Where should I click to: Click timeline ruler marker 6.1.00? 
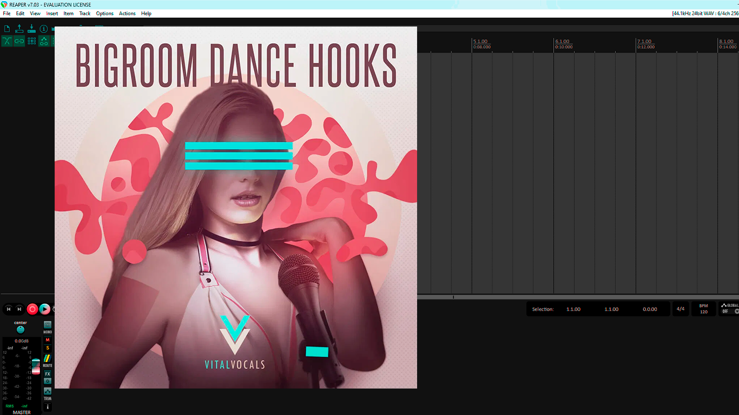(x=563, y=42)
